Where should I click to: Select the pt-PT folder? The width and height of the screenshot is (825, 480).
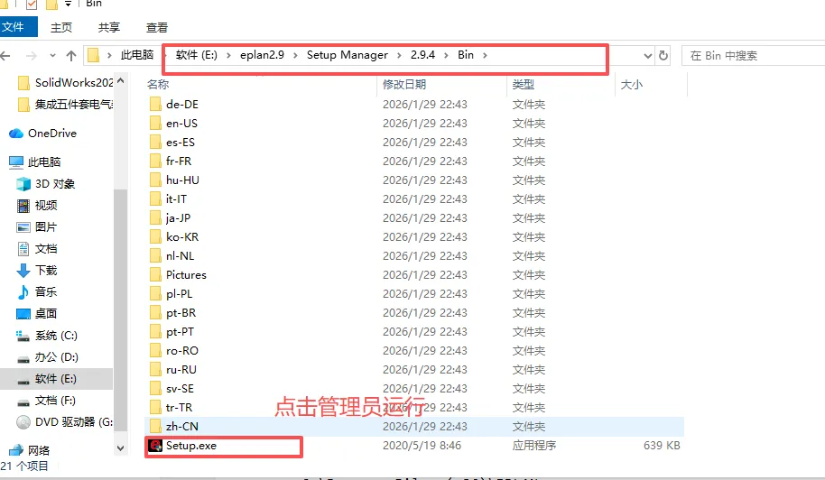tap(180, 331)
